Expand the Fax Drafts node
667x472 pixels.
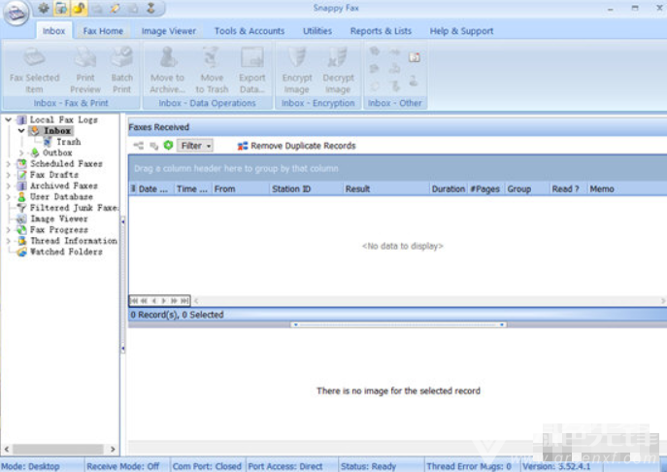(x=8, y=175)
